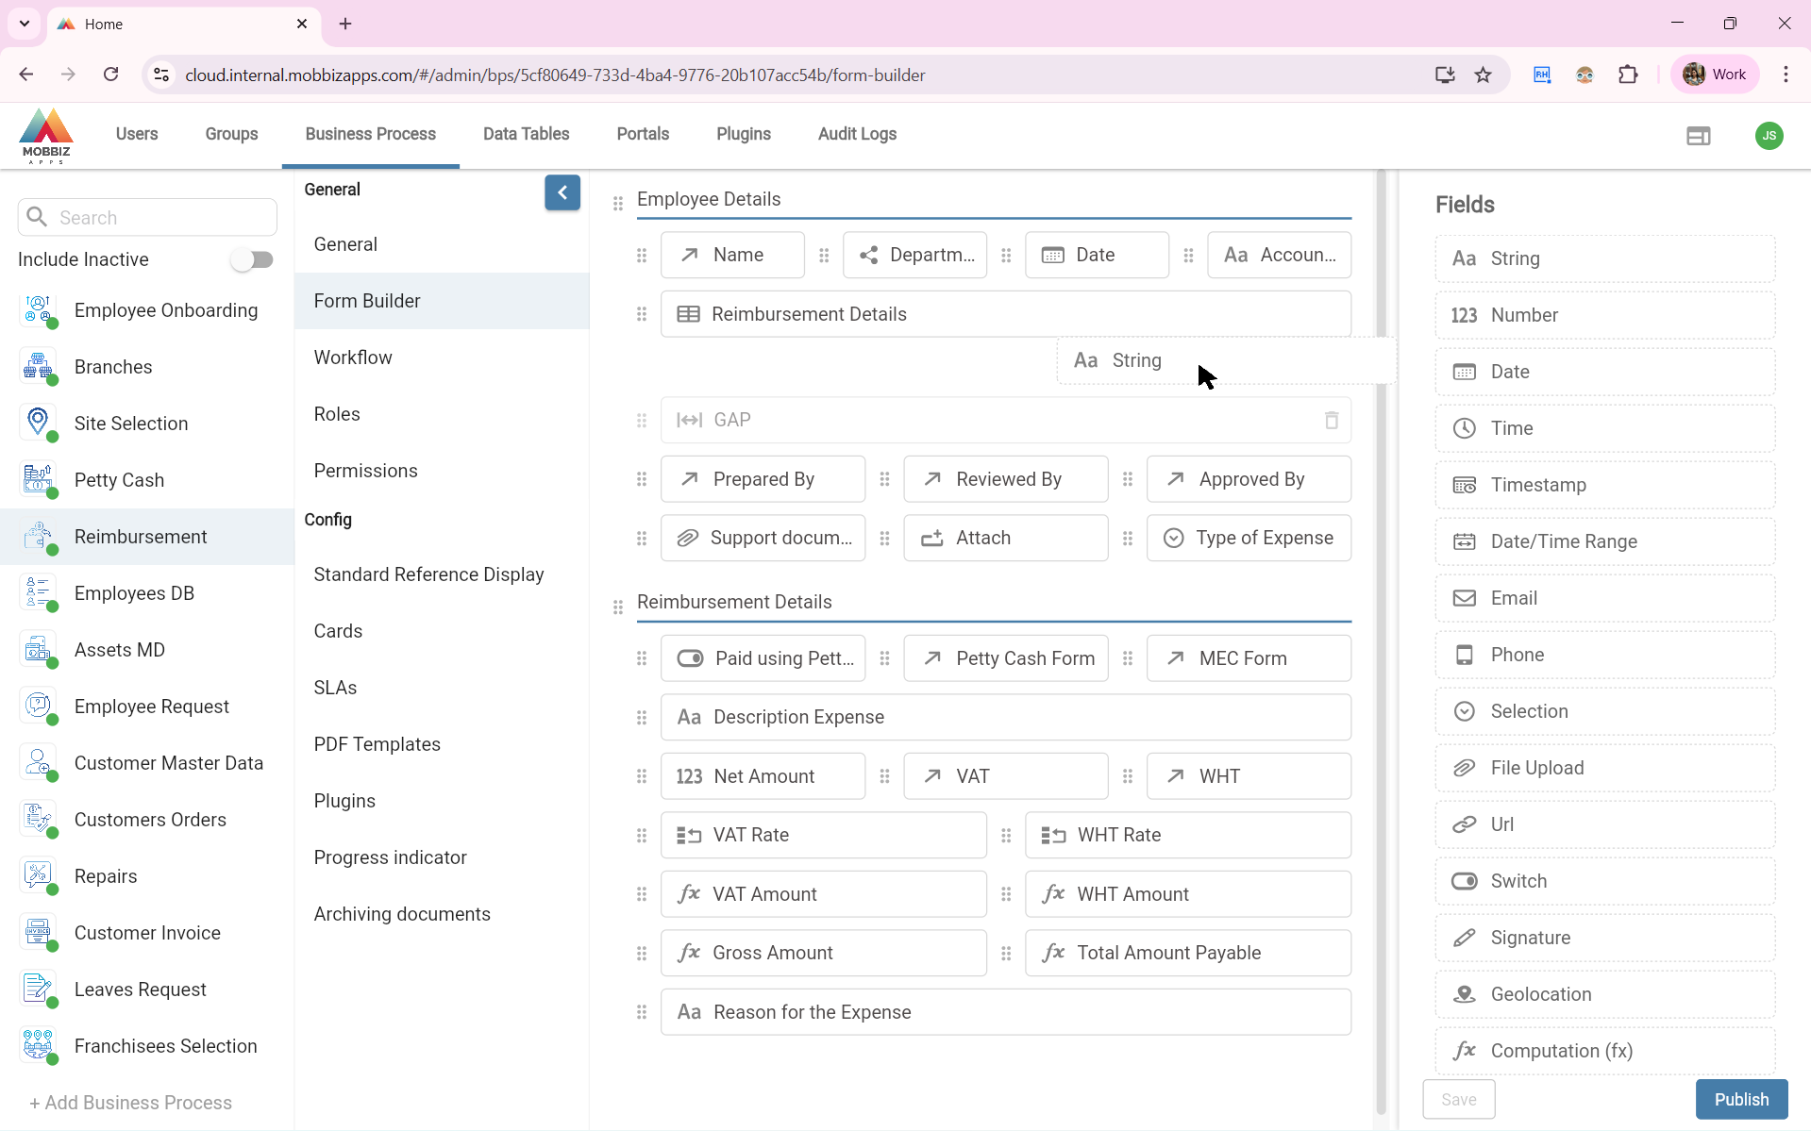The image size is (1811, 1131).
Task: Open the layout panel icon in header
Action: click(x=1698, y=136)
